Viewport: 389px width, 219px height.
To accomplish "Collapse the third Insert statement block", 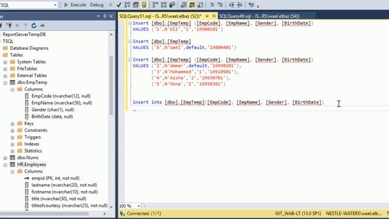I will [x=130, y=60].
